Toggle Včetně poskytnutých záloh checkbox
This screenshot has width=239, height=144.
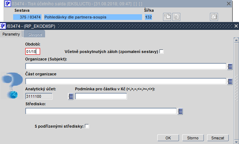[x=162, y=52]
